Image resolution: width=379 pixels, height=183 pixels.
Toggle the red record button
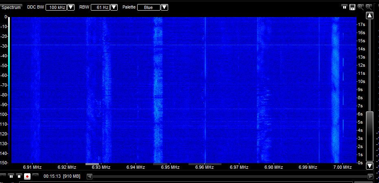coord(27,176)
